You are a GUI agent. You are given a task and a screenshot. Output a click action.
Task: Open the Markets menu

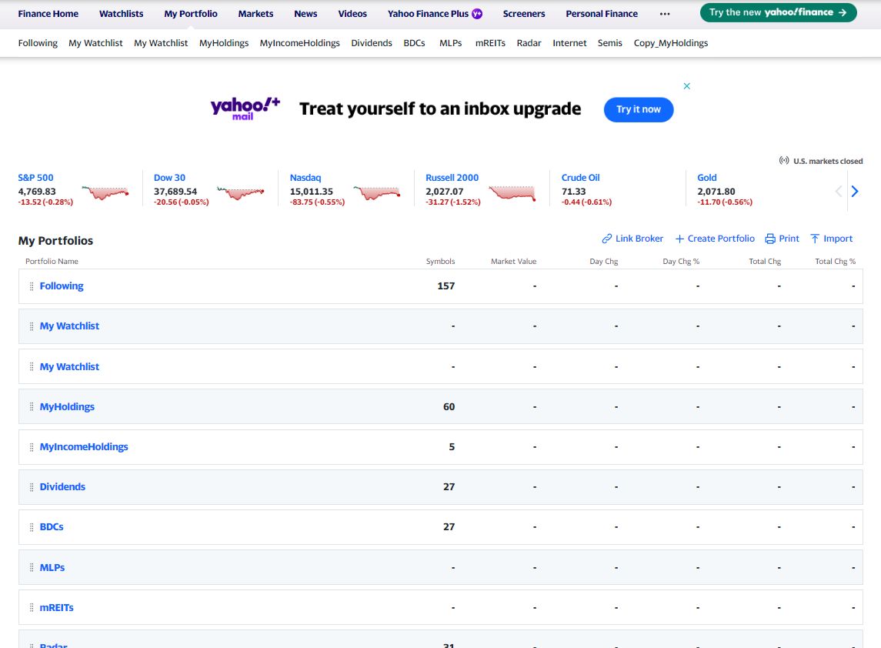click(x=255, y=14)
